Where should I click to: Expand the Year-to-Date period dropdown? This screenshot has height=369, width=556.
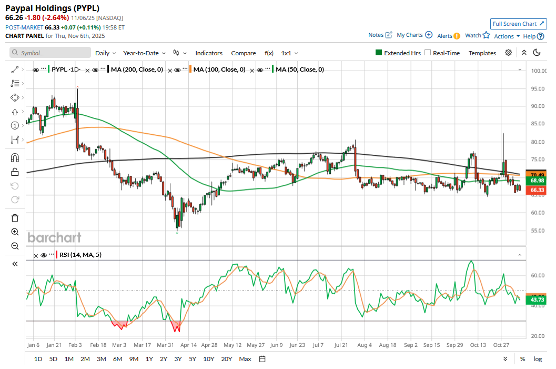144,53
